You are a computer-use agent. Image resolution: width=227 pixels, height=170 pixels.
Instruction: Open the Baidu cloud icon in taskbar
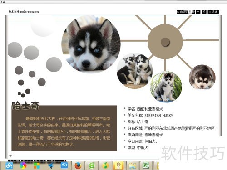[x=10, y=165]
